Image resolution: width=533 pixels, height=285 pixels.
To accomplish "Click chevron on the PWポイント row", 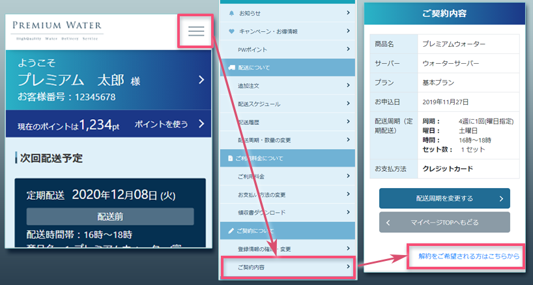I will pos(348,49).
